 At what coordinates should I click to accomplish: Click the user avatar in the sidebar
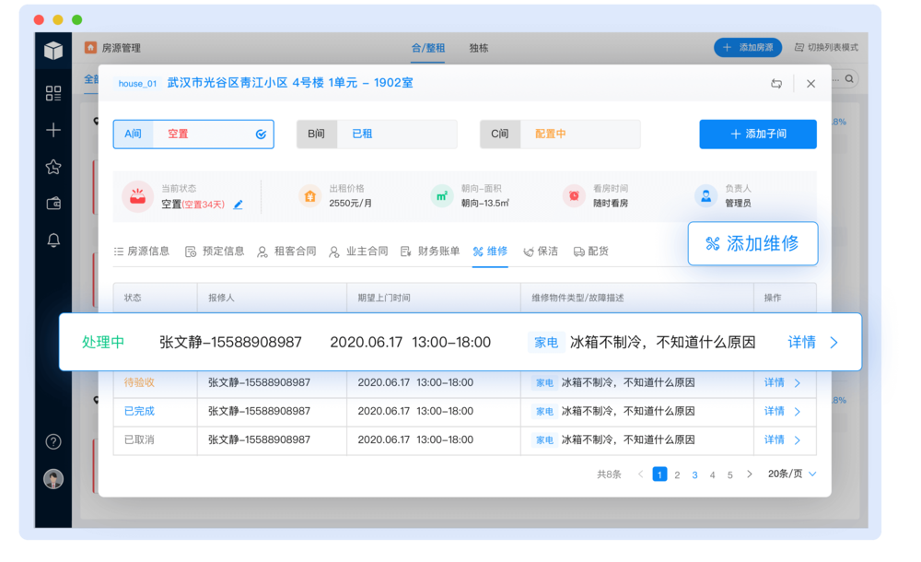click(53, 479)
